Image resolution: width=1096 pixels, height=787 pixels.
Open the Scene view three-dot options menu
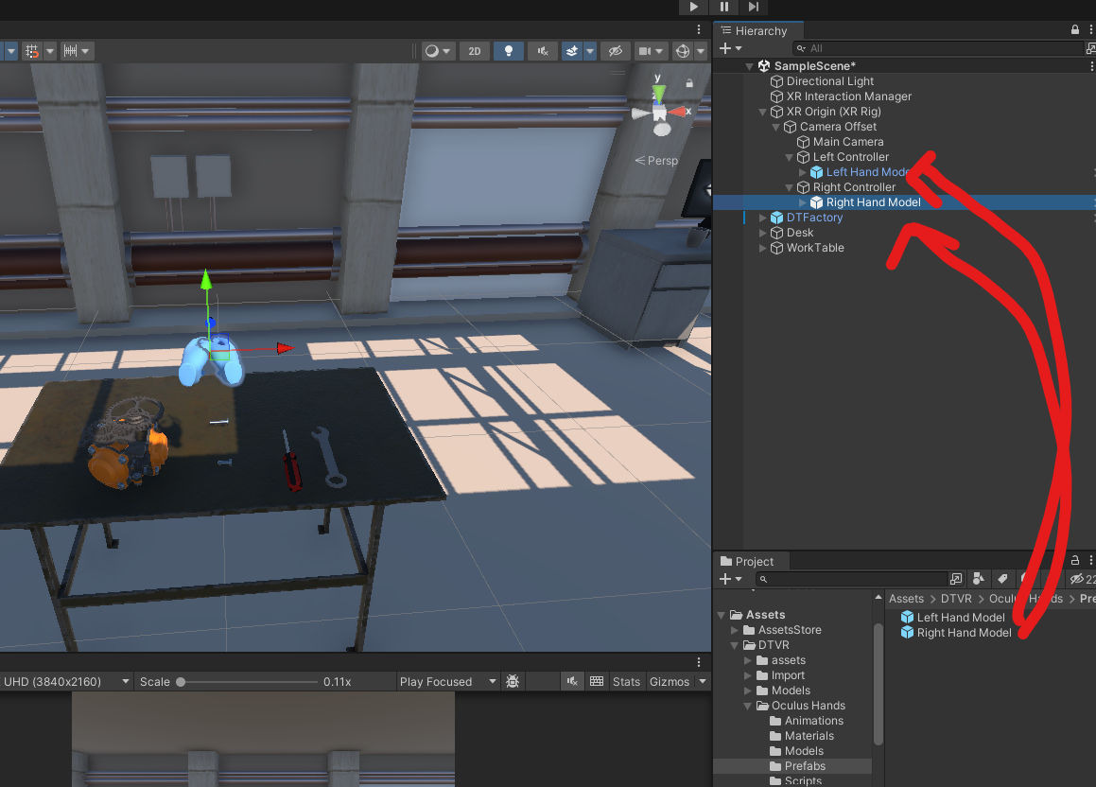(698, 29)
